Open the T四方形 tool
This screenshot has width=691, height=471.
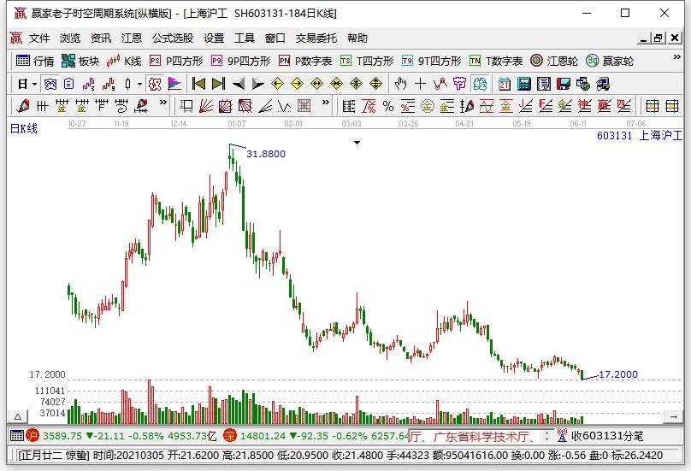[x=367, y=61]
